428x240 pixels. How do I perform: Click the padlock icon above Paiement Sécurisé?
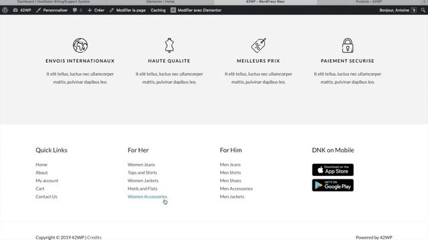[x=348, y=45]
